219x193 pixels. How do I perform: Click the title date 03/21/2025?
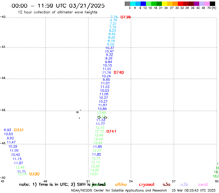pyautogui.click(x=87, y=6)
